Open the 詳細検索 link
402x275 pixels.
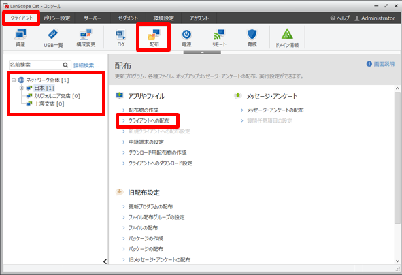[x=86, y=65]
